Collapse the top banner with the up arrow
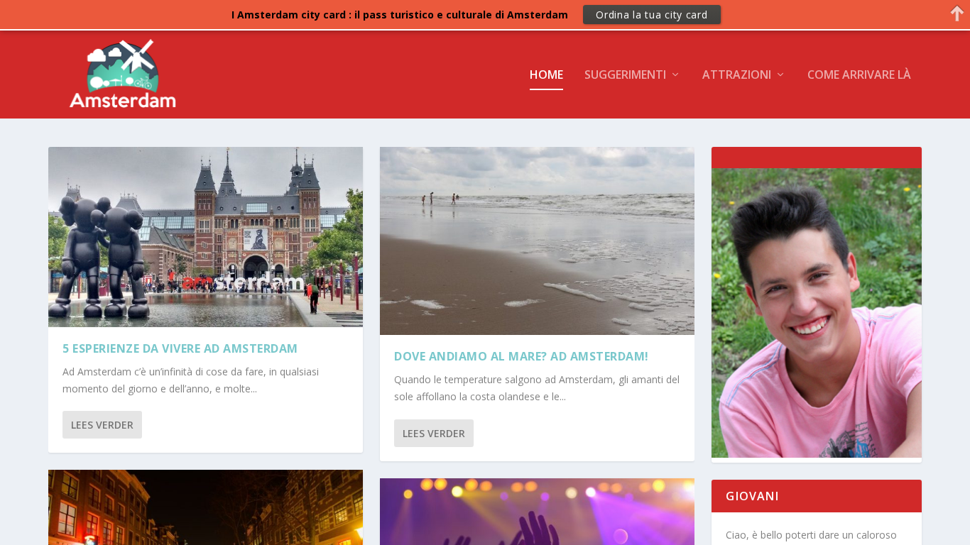 click(x=957, y=13)
